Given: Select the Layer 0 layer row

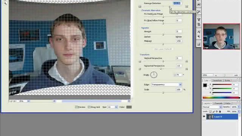Looking at the screenshot, I should (222, 117).
